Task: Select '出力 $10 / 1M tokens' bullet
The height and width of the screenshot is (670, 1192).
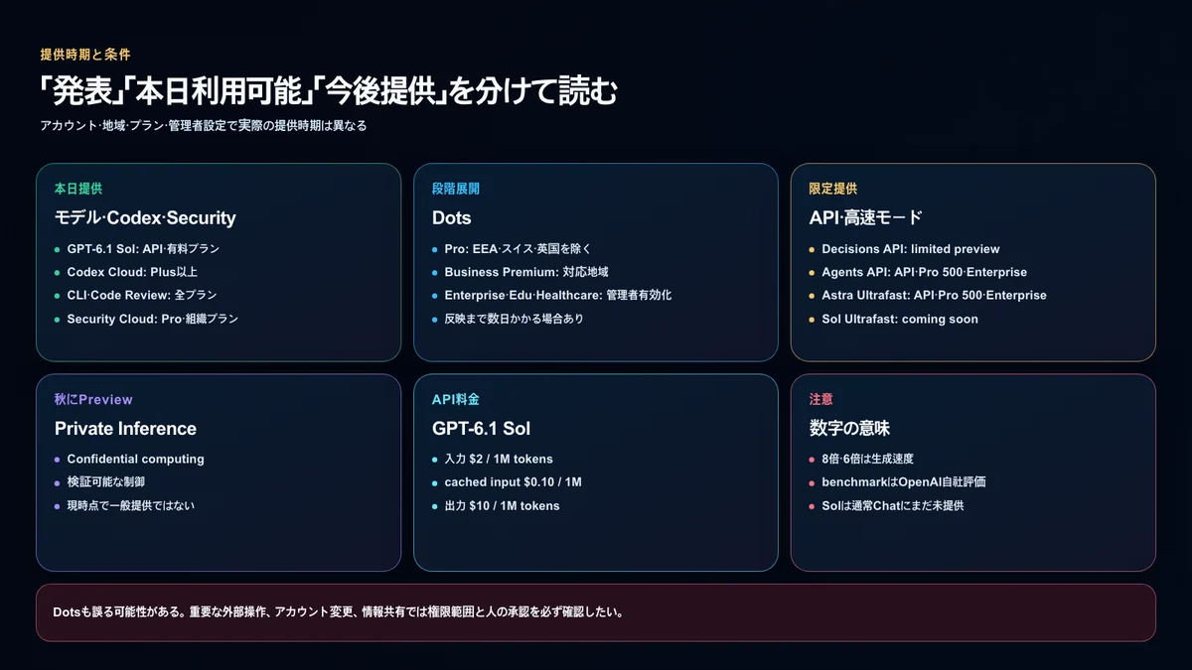Action: point(503,505)
